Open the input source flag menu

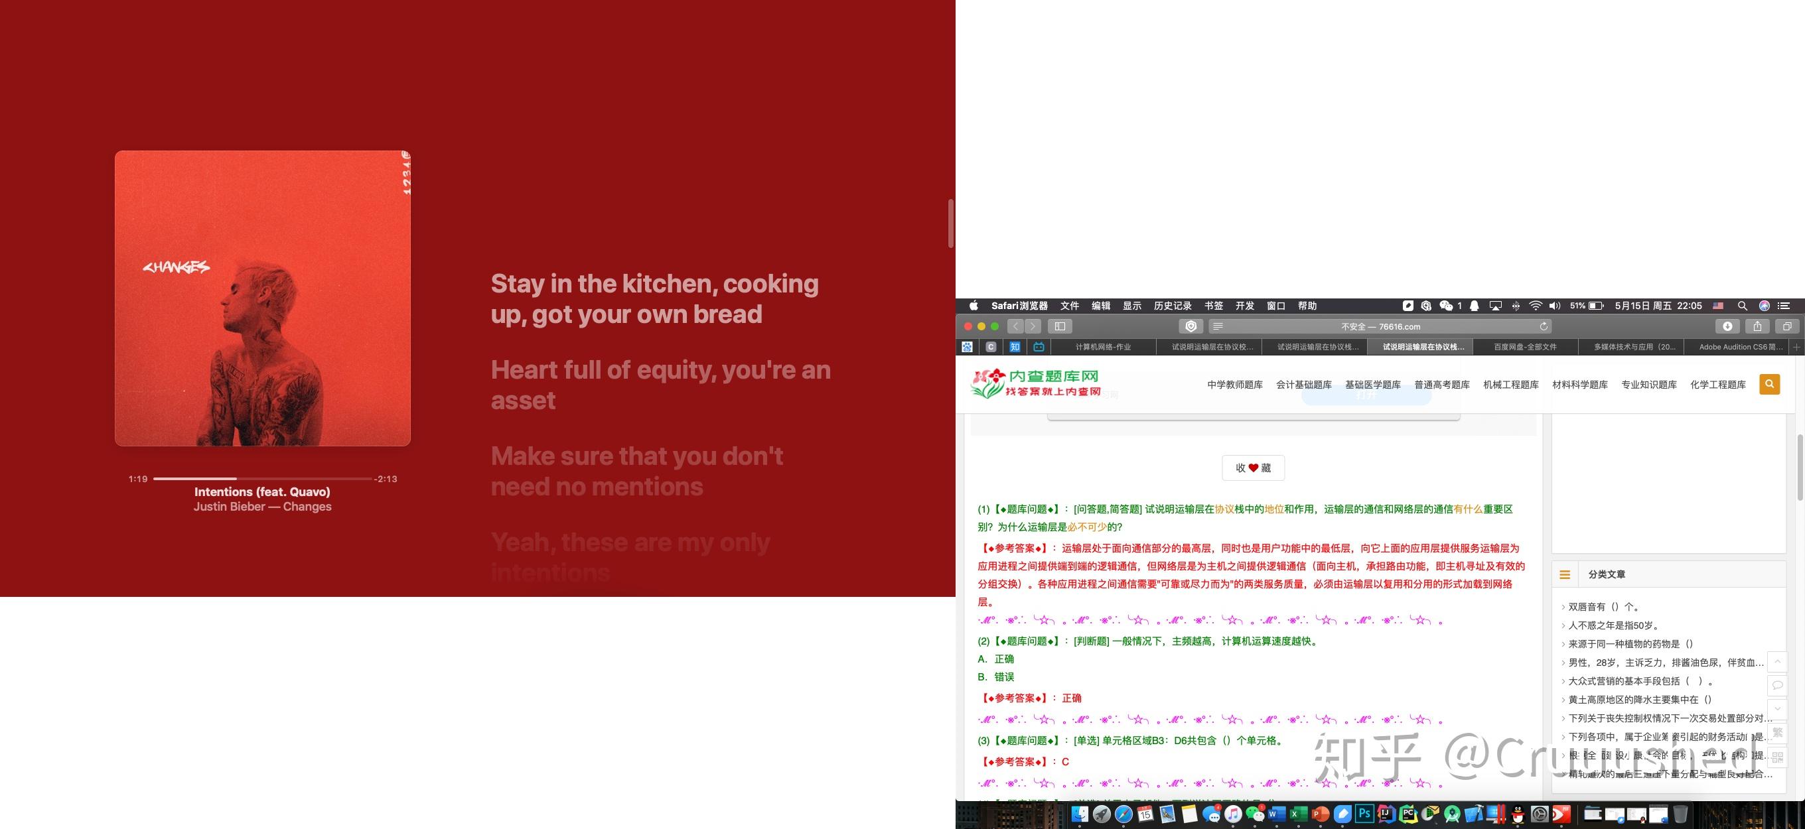click(x=1718, y=306)
